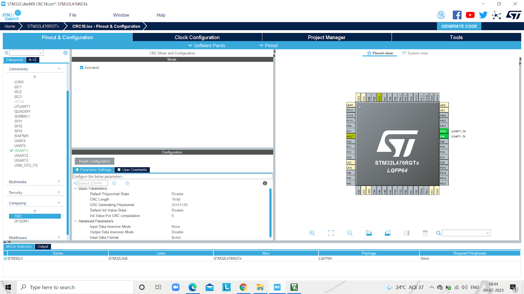
Task: Open the User Constants tab
Action: (x=132, y=170)
